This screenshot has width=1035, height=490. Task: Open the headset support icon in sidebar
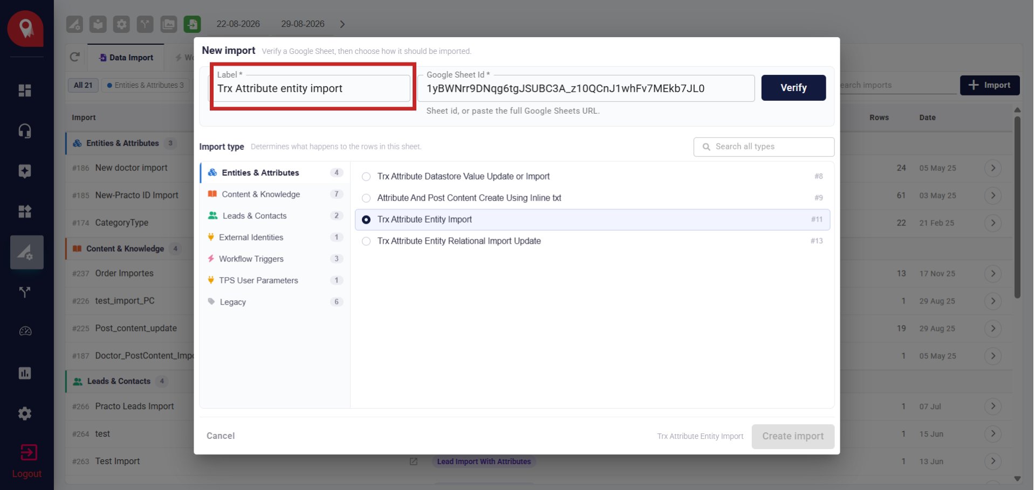point(25,131)
